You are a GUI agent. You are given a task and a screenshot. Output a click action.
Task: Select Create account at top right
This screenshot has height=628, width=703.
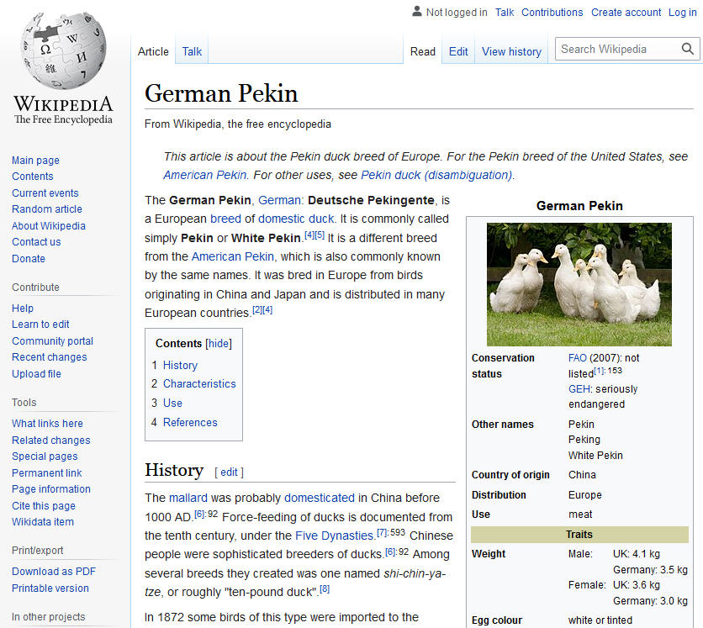tap(626, 13)
